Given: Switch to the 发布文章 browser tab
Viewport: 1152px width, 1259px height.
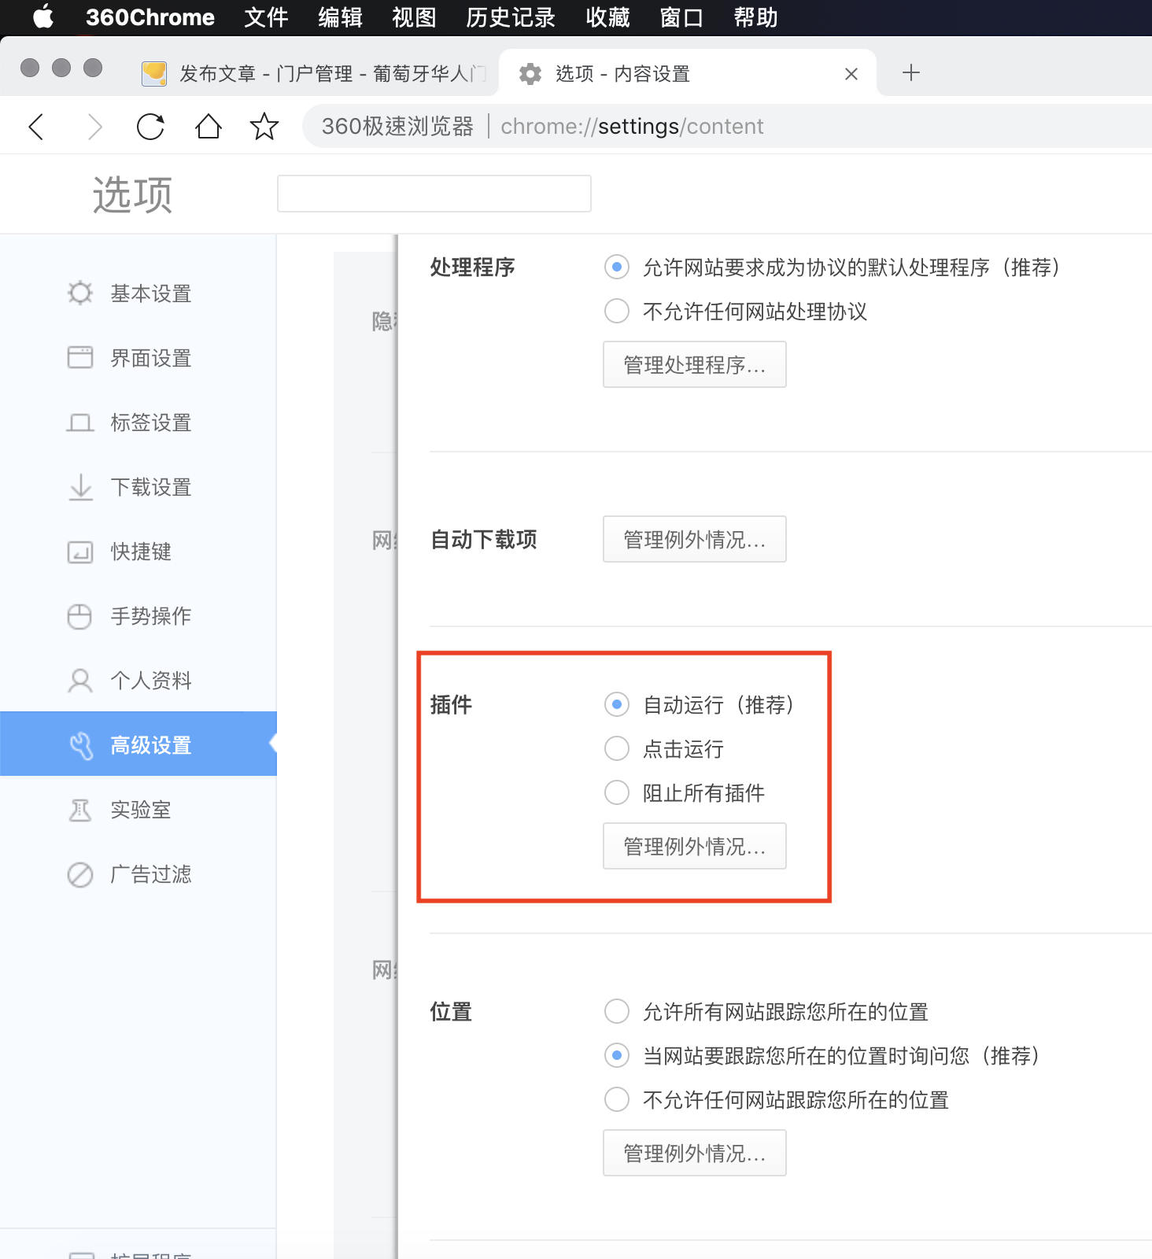Looking at the screenshot, I should (315, 73).
